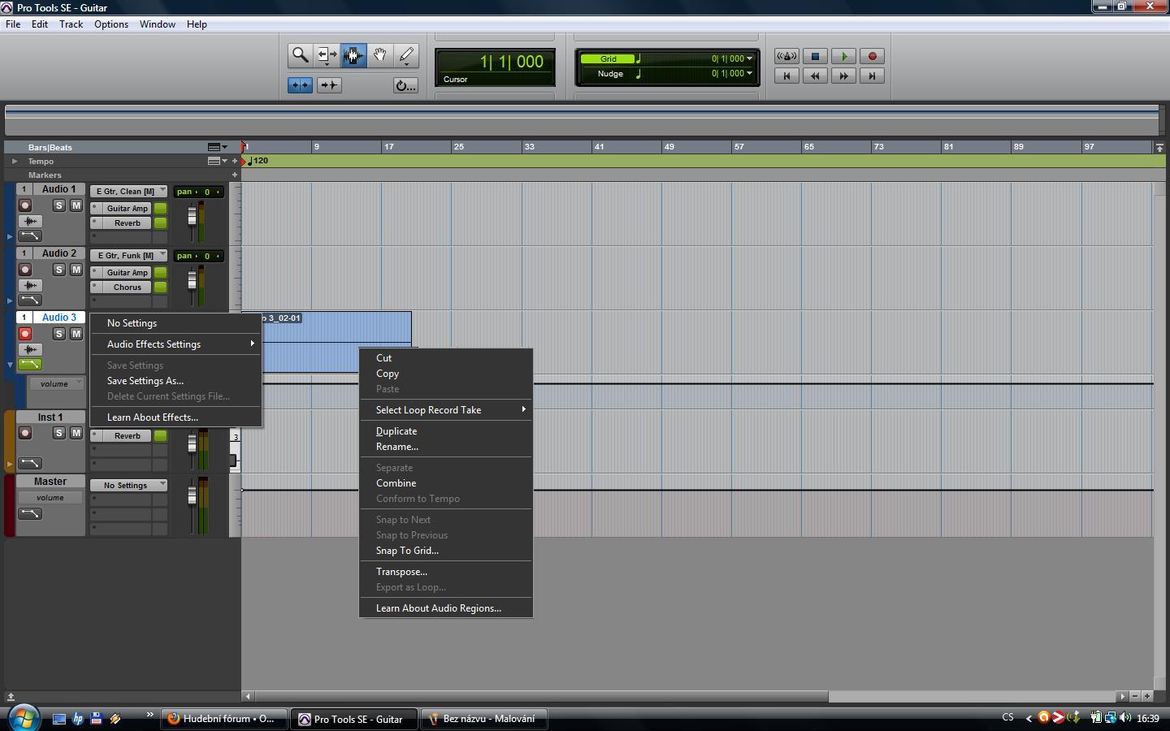
Task: Mute the Audio 2 track
Action: click(76, 270)
